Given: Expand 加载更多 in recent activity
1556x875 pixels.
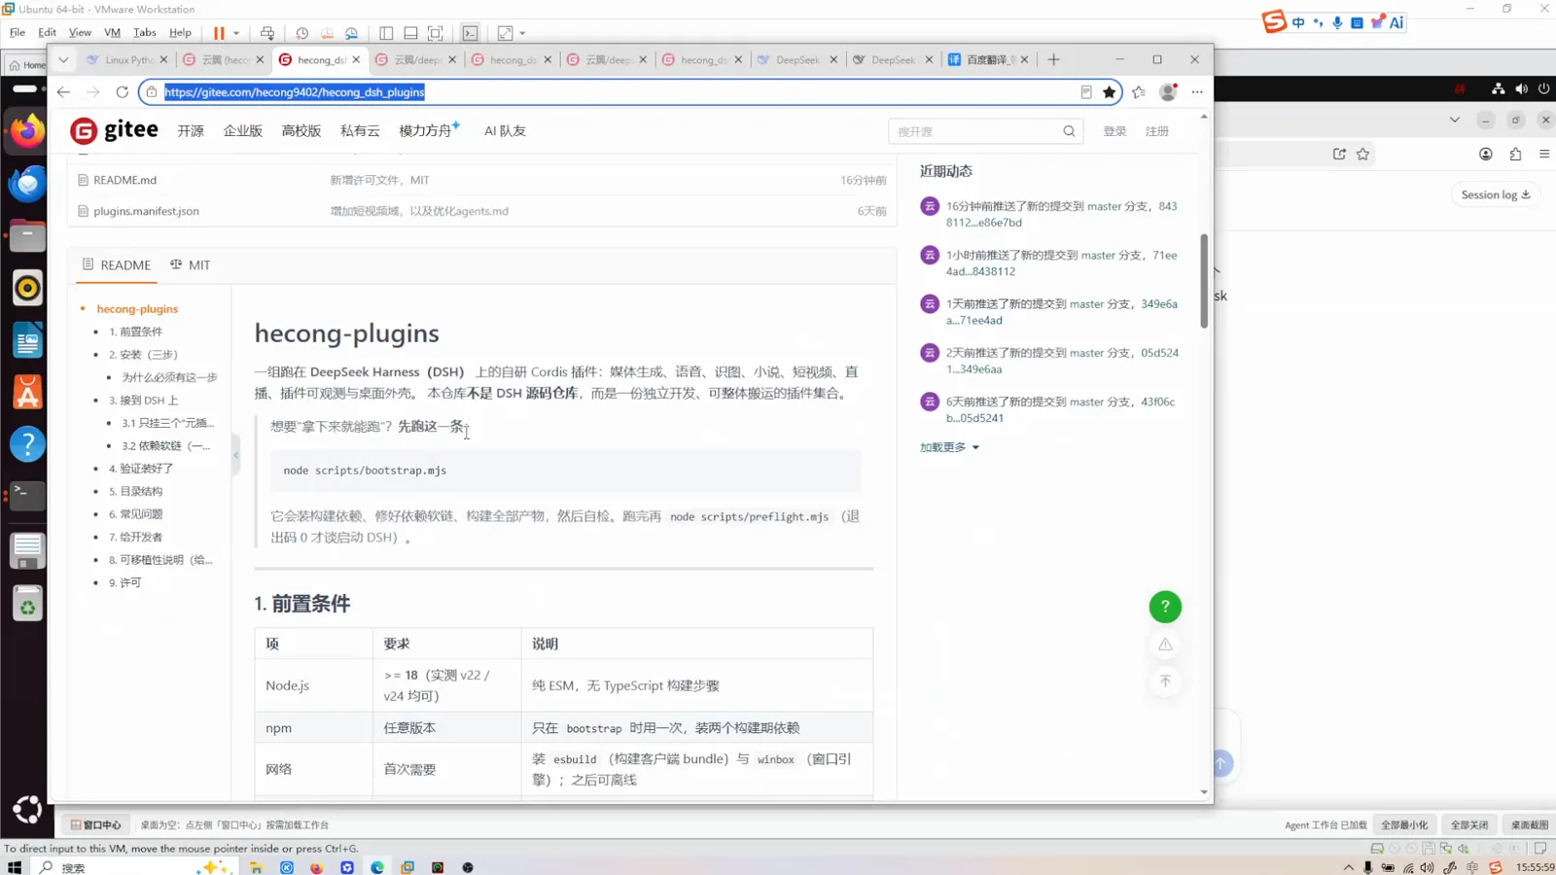Looking at the screenshot, I should click(949, 447).
